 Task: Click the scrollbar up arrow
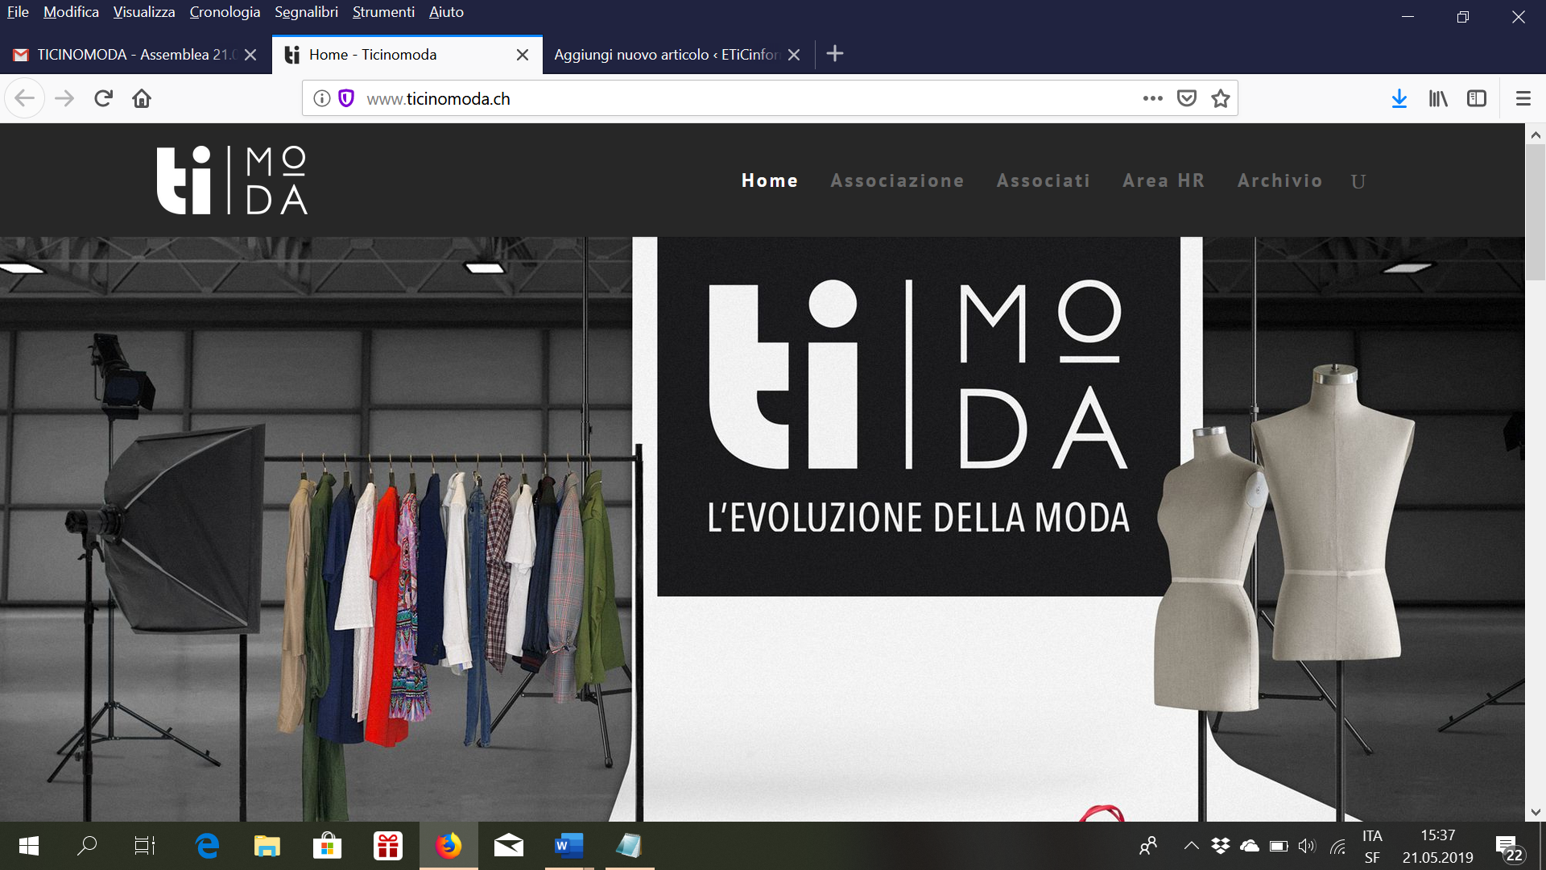1536,135
